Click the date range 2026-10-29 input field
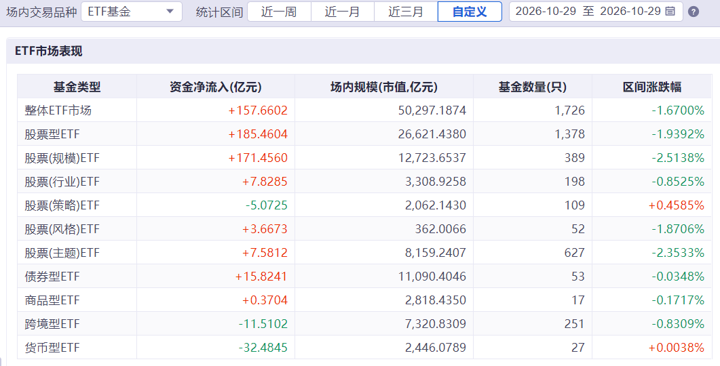This screenshot has width=720, height=366. (x=596, y=12)
